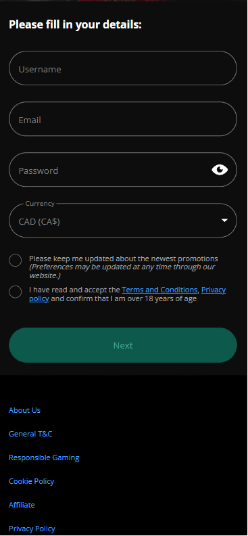The height and width of the screenshot is (536, 248).
Task: Open the footer Privacy Policy link
Action: [x=32, y=529]
